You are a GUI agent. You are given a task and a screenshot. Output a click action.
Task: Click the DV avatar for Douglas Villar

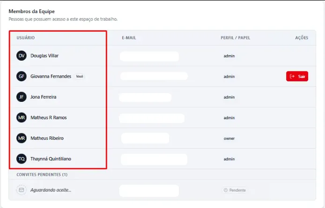coord(22,56)
